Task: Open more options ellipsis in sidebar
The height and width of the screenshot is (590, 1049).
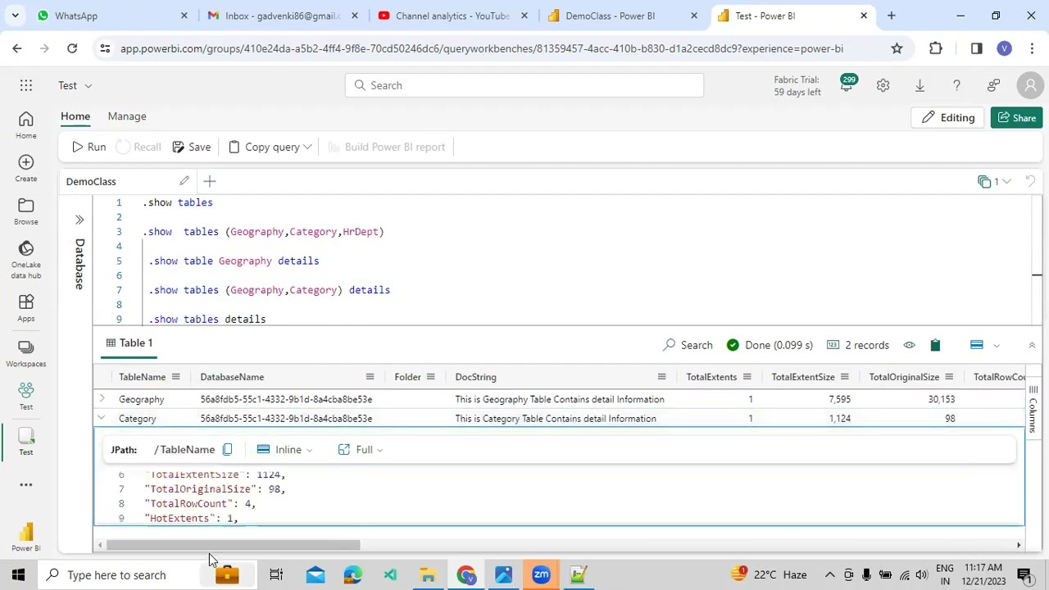Action: [x=26, y=484]
